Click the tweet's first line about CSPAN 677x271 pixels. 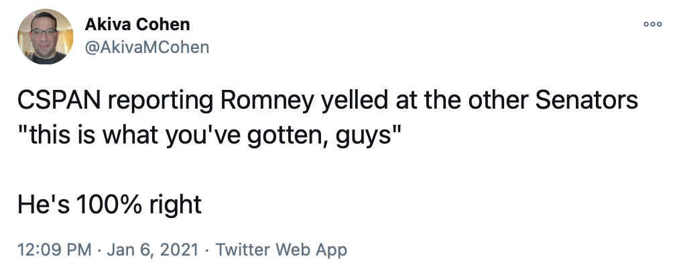327,101
